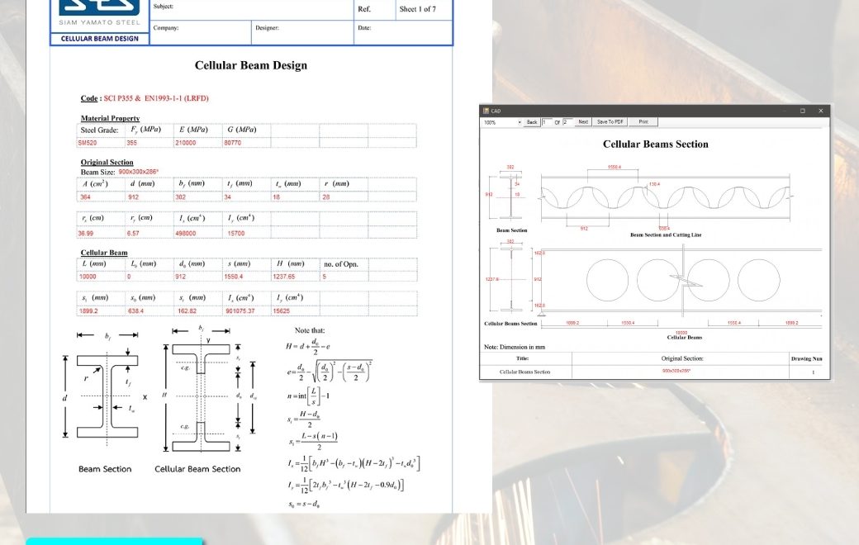This screenshot has height=545, width=859.
Task: Click the "no. of Opn." column header
Action: (341, 264)
